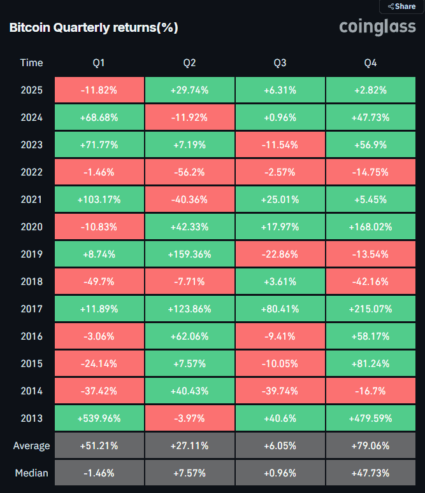Click the 2014 Q3 cell -39.74%
Image resolution: width=425 pixels, height=493 pixels.
(280, 391)
